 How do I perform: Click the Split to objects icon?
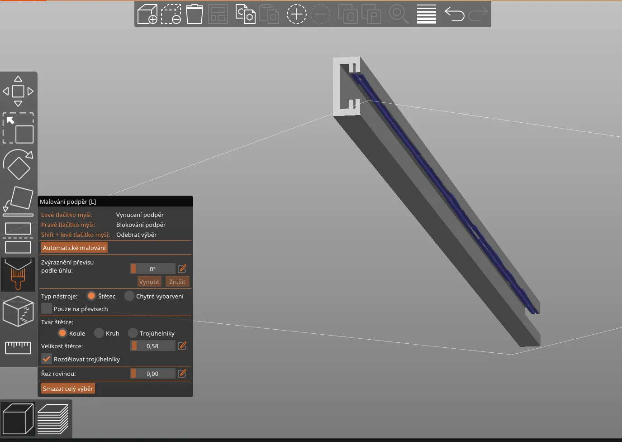pyautogui.click(x=348, y=14)
